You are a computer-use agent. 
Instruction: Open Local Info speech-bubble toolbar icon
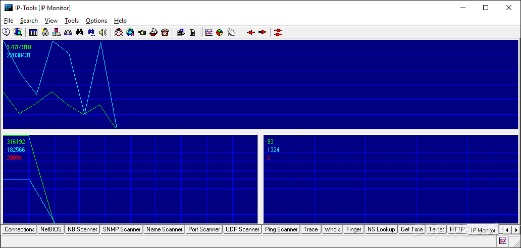point(6,32)
